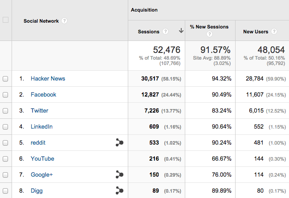289x198 pixels.
Task: Sort by the Social Network header
Action: tap(41, 21)
